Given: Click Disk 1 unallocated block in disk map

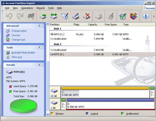Looking at the screenshot, I should [152, 92].
